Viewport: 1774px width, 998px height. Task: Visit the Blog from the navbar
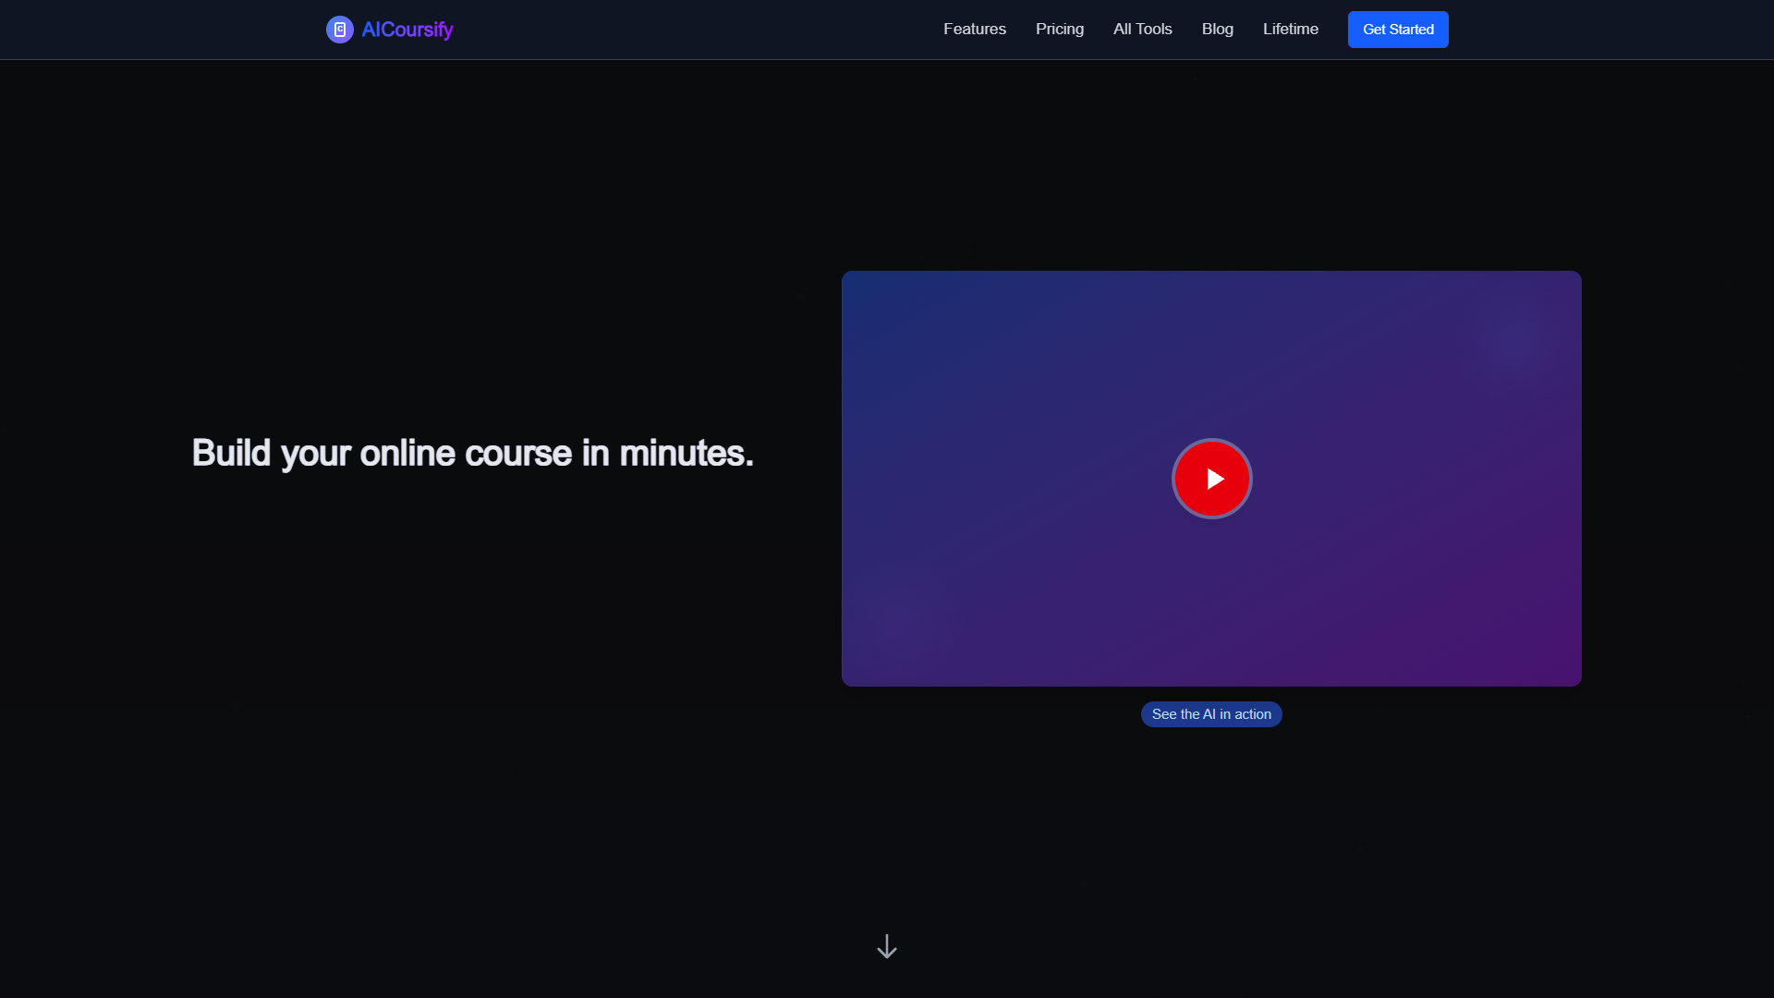(x=1218, y=30)
